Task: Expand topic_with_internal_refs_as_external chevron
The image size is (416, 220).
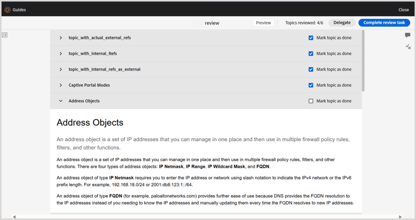Action: point(61,69)
